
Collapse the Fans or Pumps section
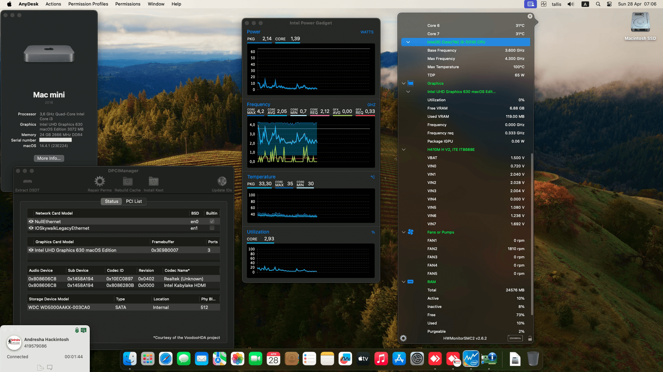[403, 232]
